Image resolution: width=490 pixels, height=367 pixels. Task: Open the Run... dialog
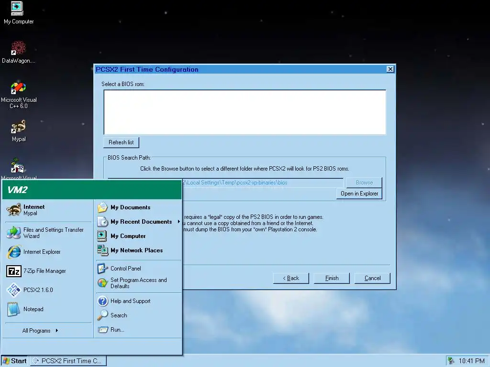pyautogui.click(x=138, y=330)
